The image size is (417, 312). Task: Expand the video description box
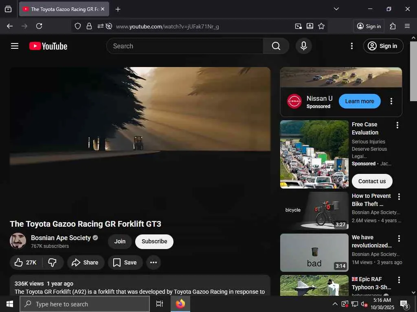pos(140,286)
